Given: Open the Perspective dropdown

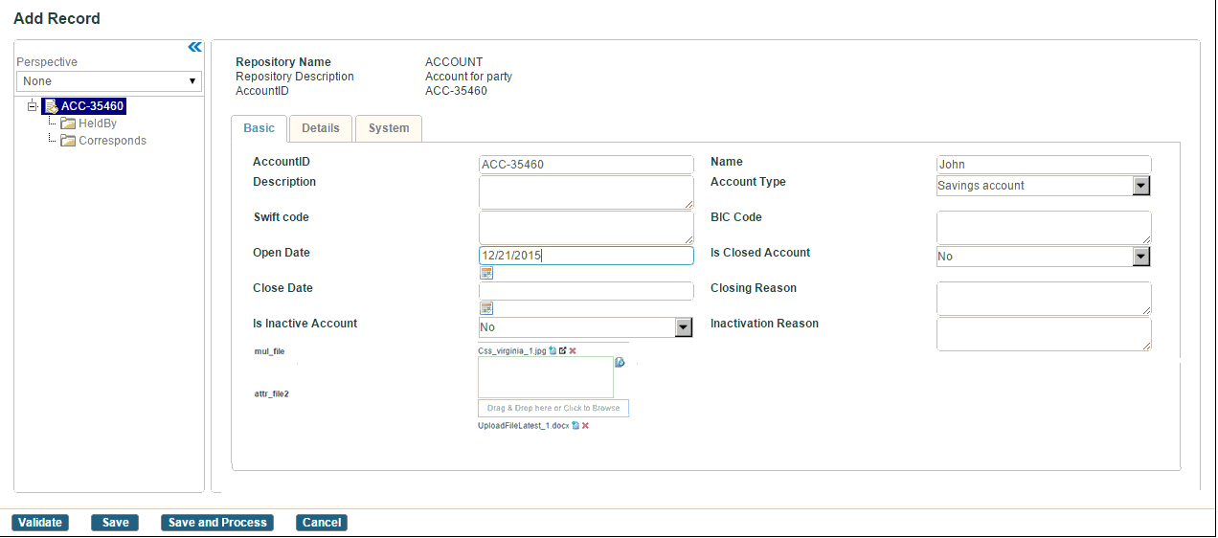Looking at the screenshot, I should [109, 81].
